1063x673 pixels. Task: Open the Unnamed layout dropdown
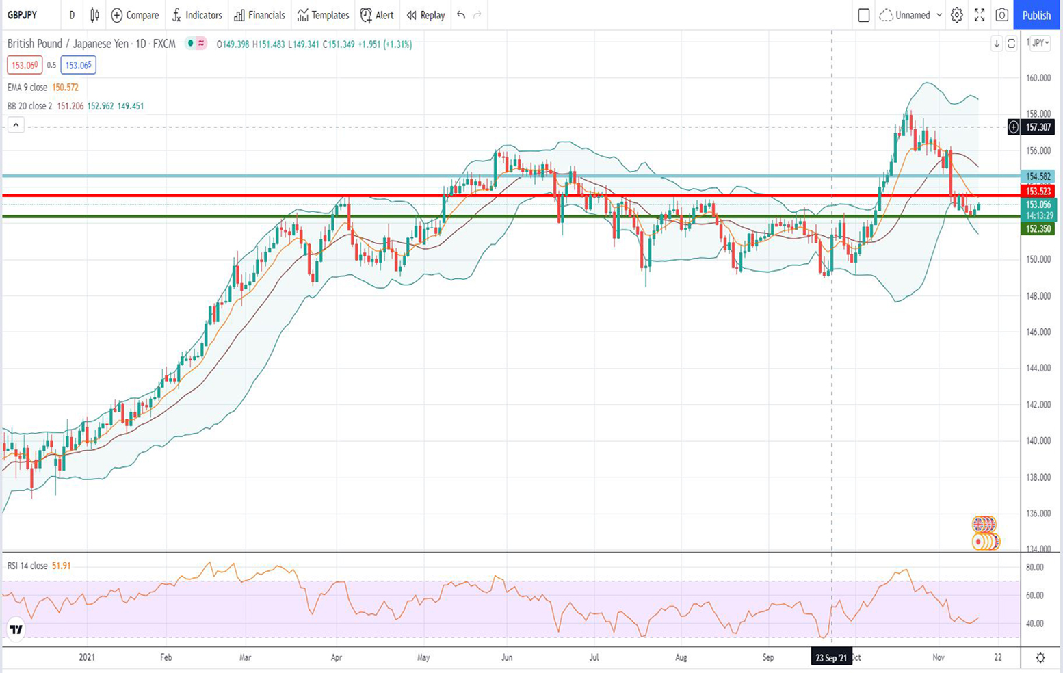click(911, 15)
